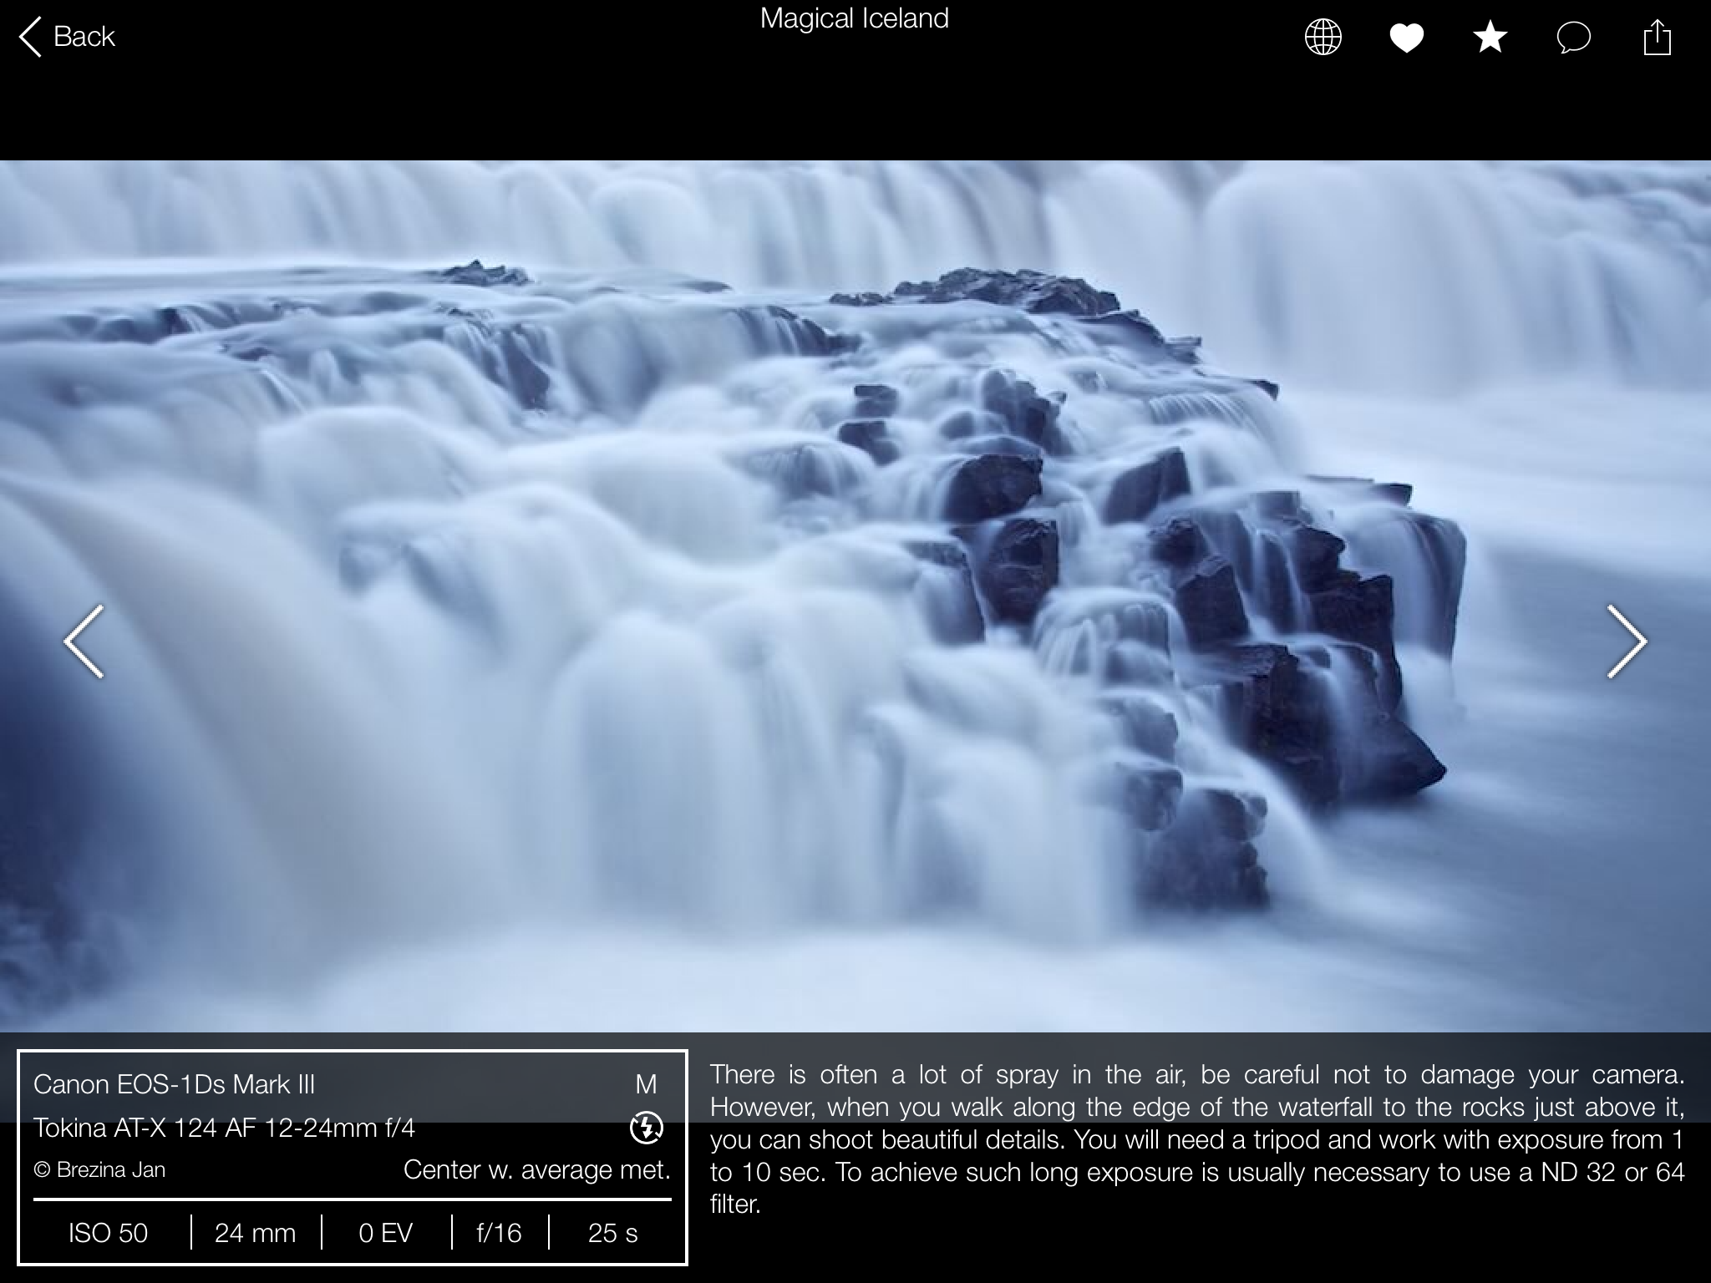Tap the M manual mode indicator
The height and width of the screenshot is (1283, 1711).
coord(646,1084)
